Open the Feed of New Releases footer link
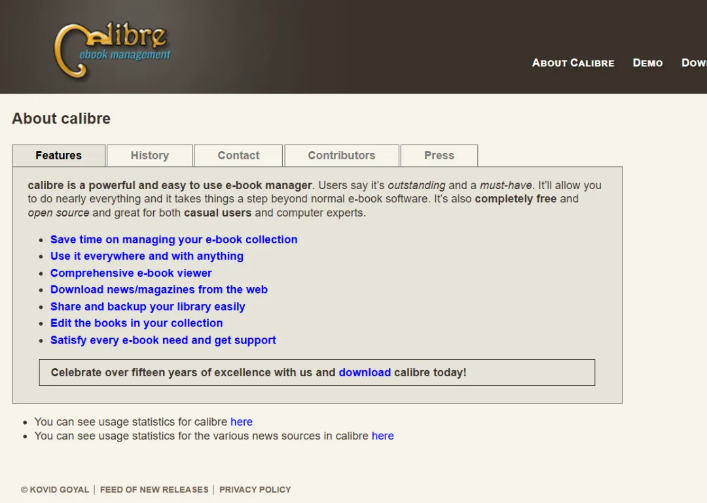 point(154,489)
